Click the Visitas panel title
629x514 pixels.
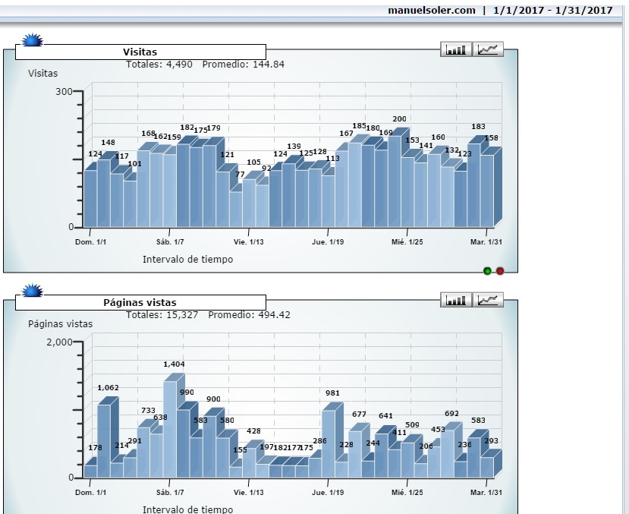pos(140,52)
